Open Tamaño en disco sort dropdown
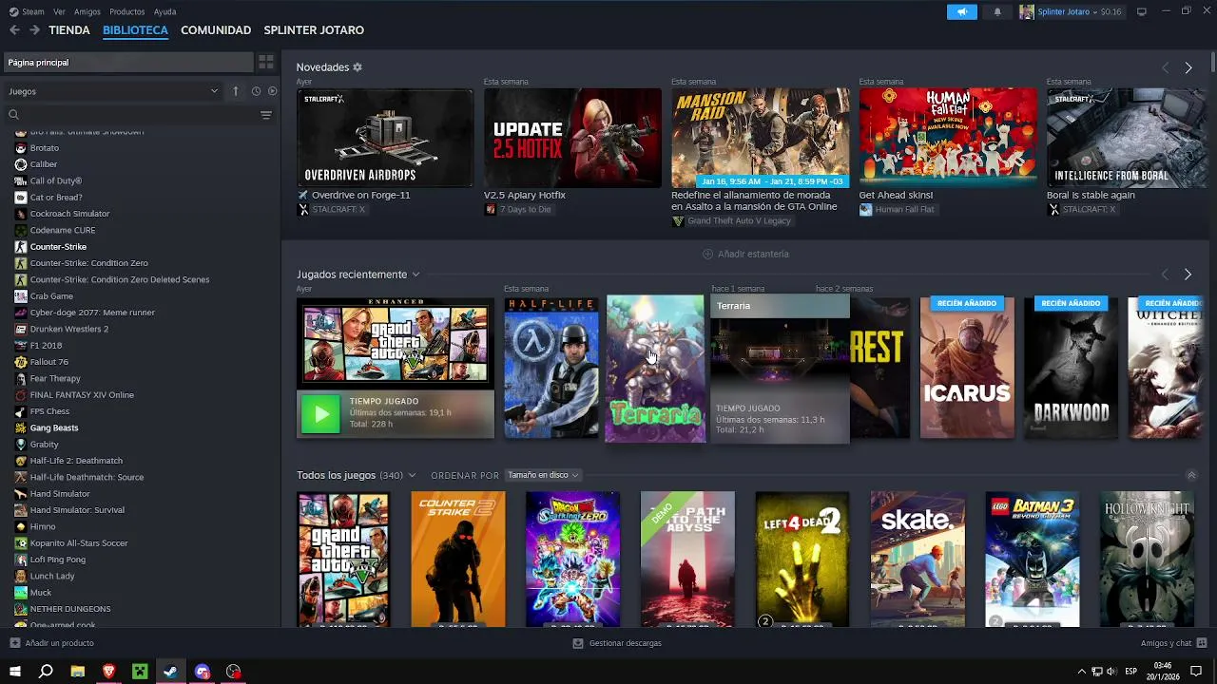Screen dimensions: 1217x684 click(x=543, y=475)
